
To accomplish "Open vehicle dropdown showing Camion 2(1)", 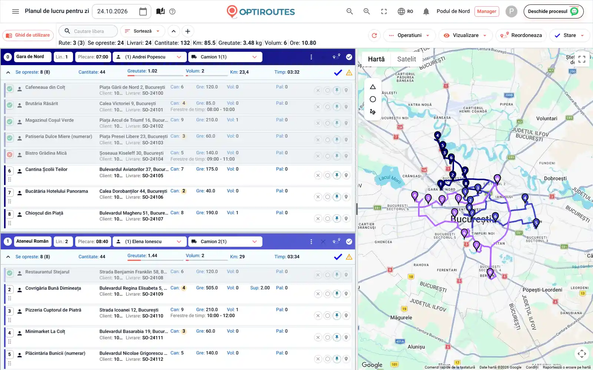I will point(225,242).
